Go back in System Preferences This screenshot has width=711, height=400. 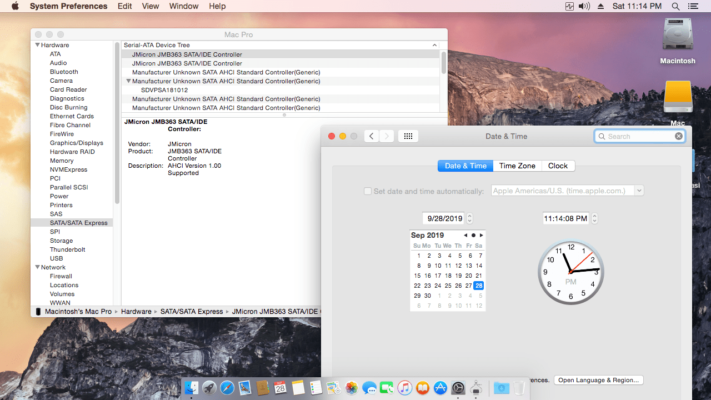point(372,136)
